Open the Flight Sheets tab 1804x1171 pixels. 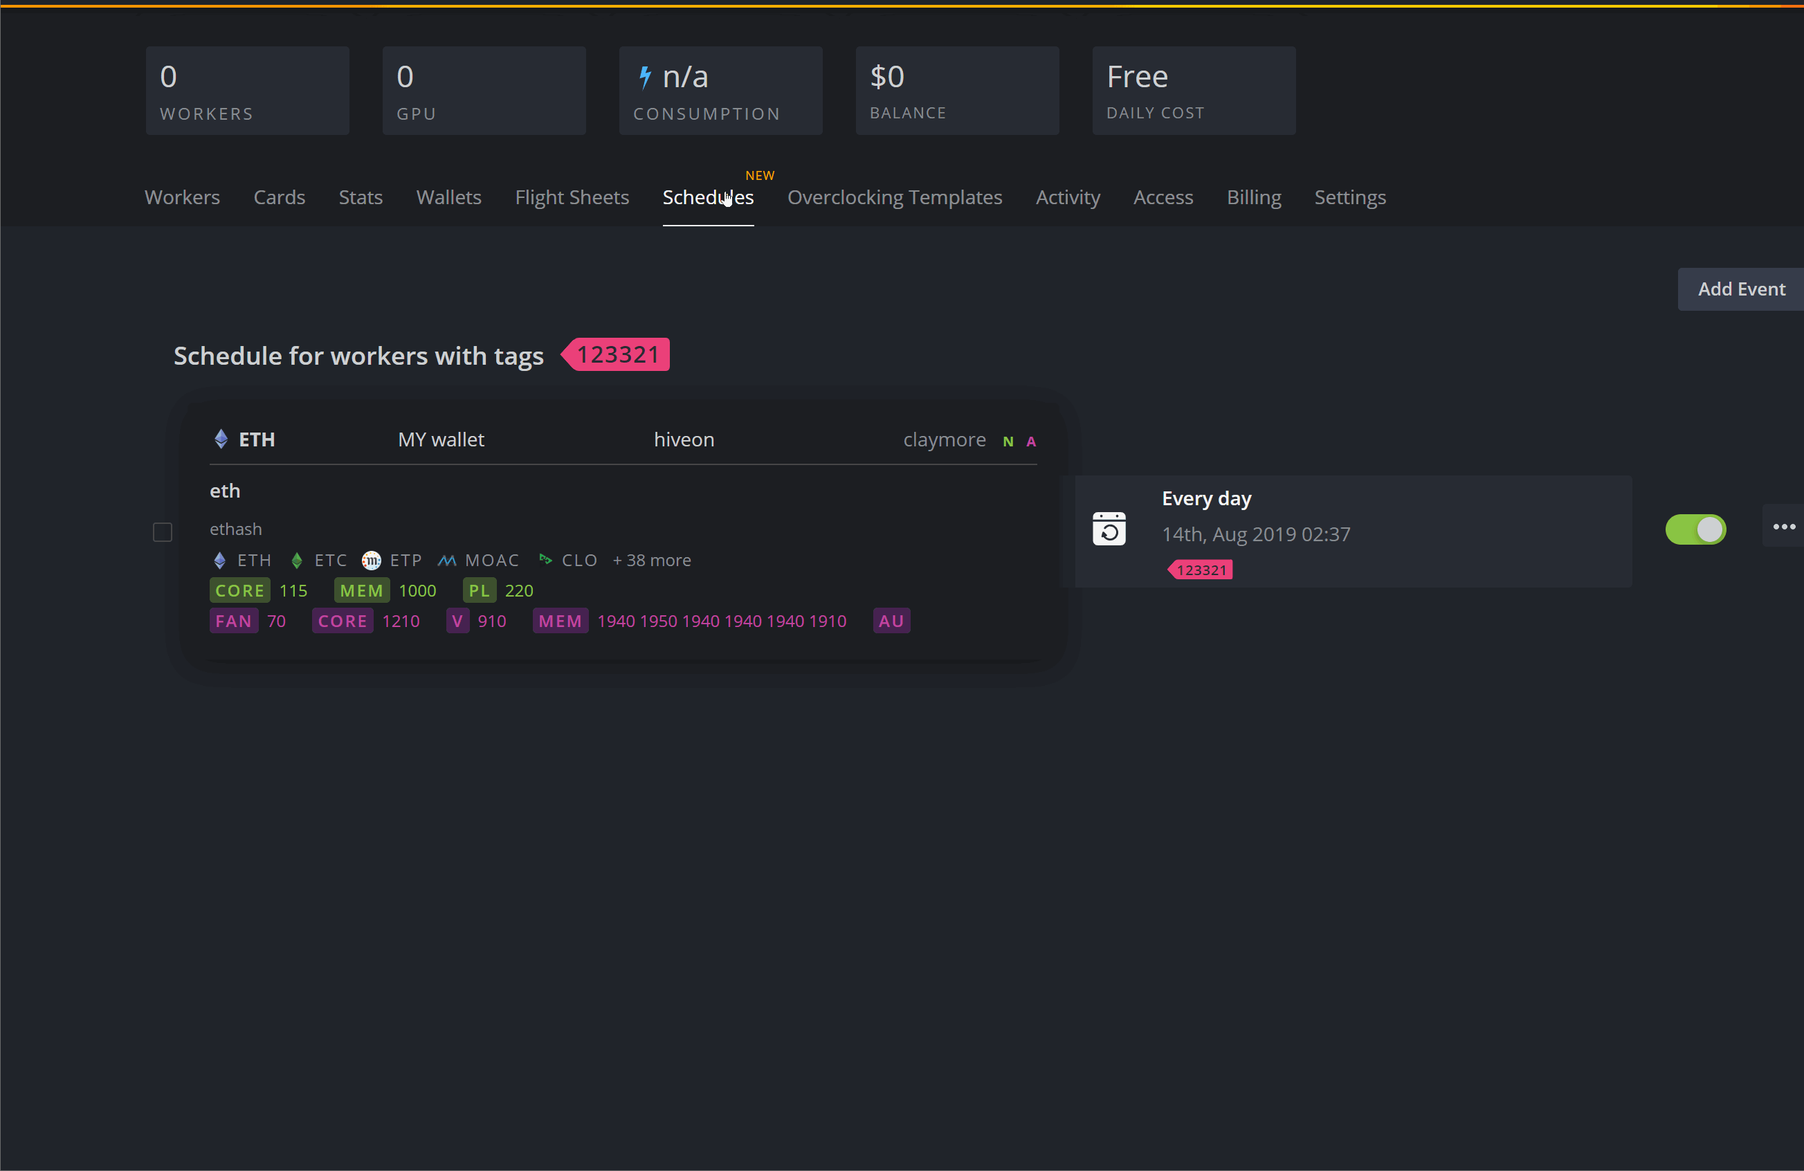click(x=572, y=197)
